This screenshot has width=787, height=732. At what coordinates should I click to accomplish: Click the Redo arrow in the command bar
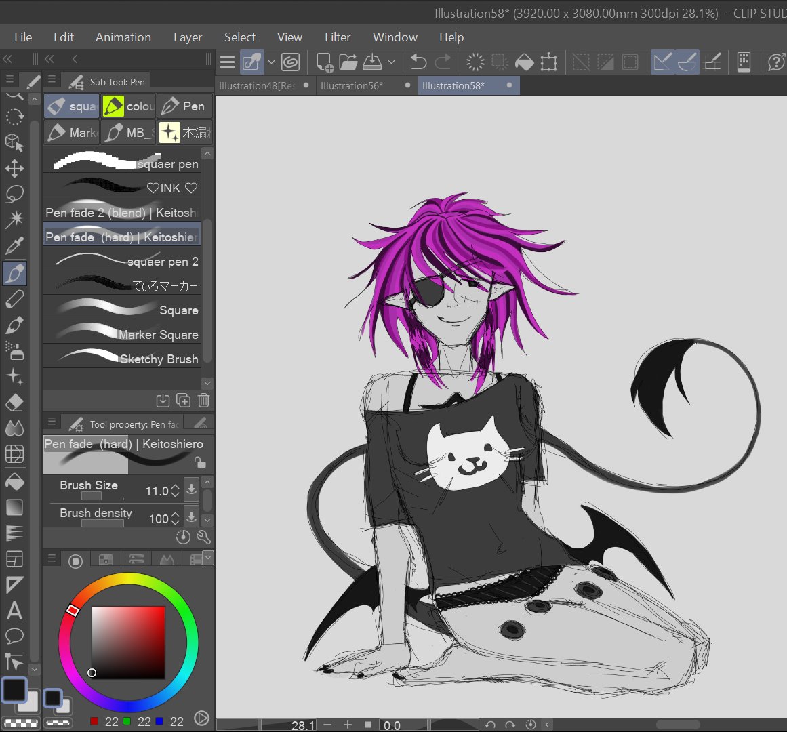pyautogui.click(x=443, y=62)
